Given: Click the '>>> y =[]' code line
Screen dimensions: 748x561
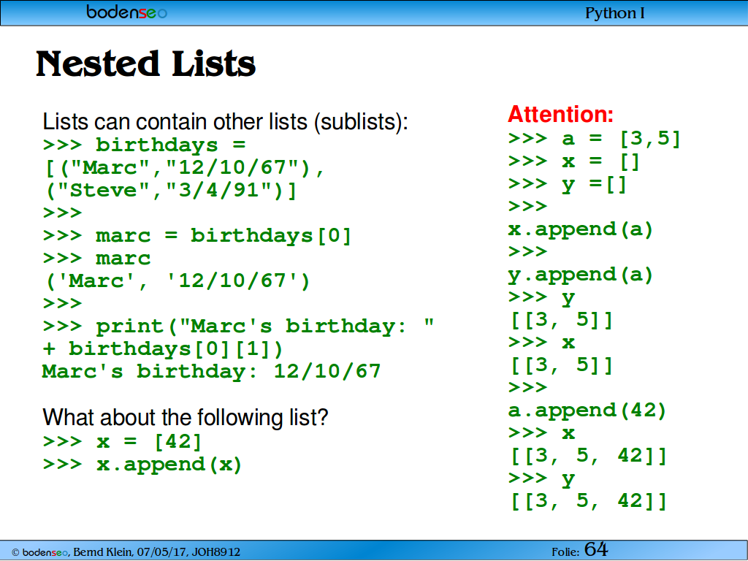Looking at the screenshot, I should [567, 185].
